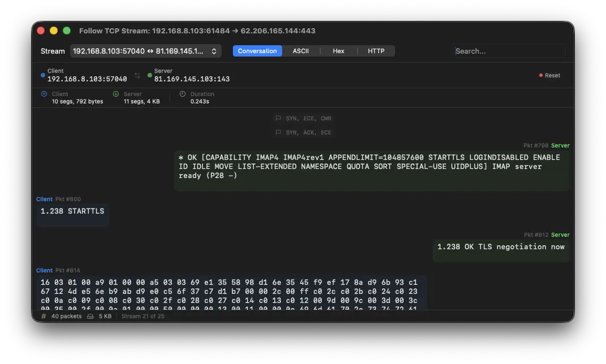Select the Conversation view tab
The width and height of the screenshot is (606, 364).
257,51
